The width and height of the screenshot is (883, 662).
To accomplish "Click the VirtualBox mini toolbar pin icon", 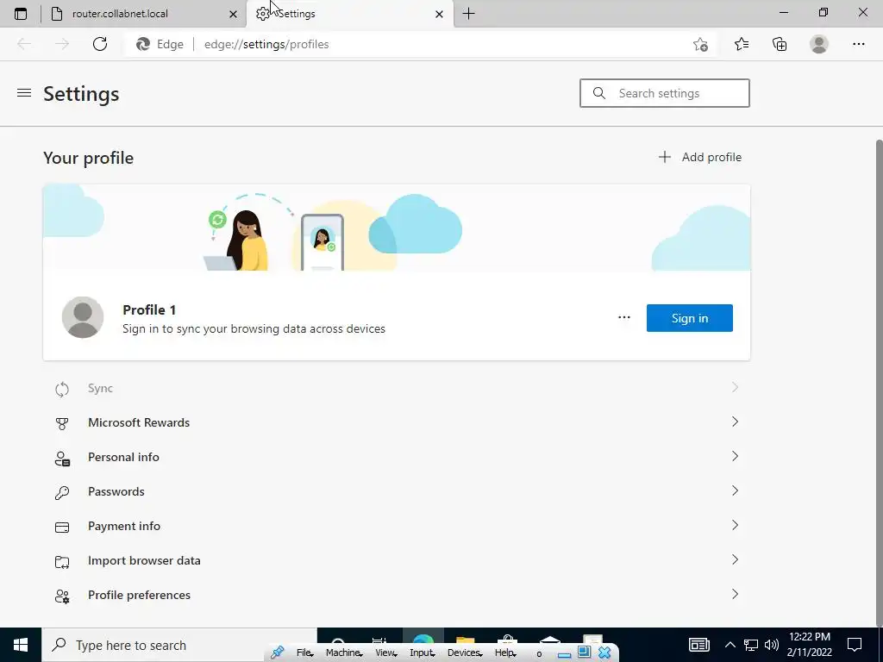I will 277,653.
